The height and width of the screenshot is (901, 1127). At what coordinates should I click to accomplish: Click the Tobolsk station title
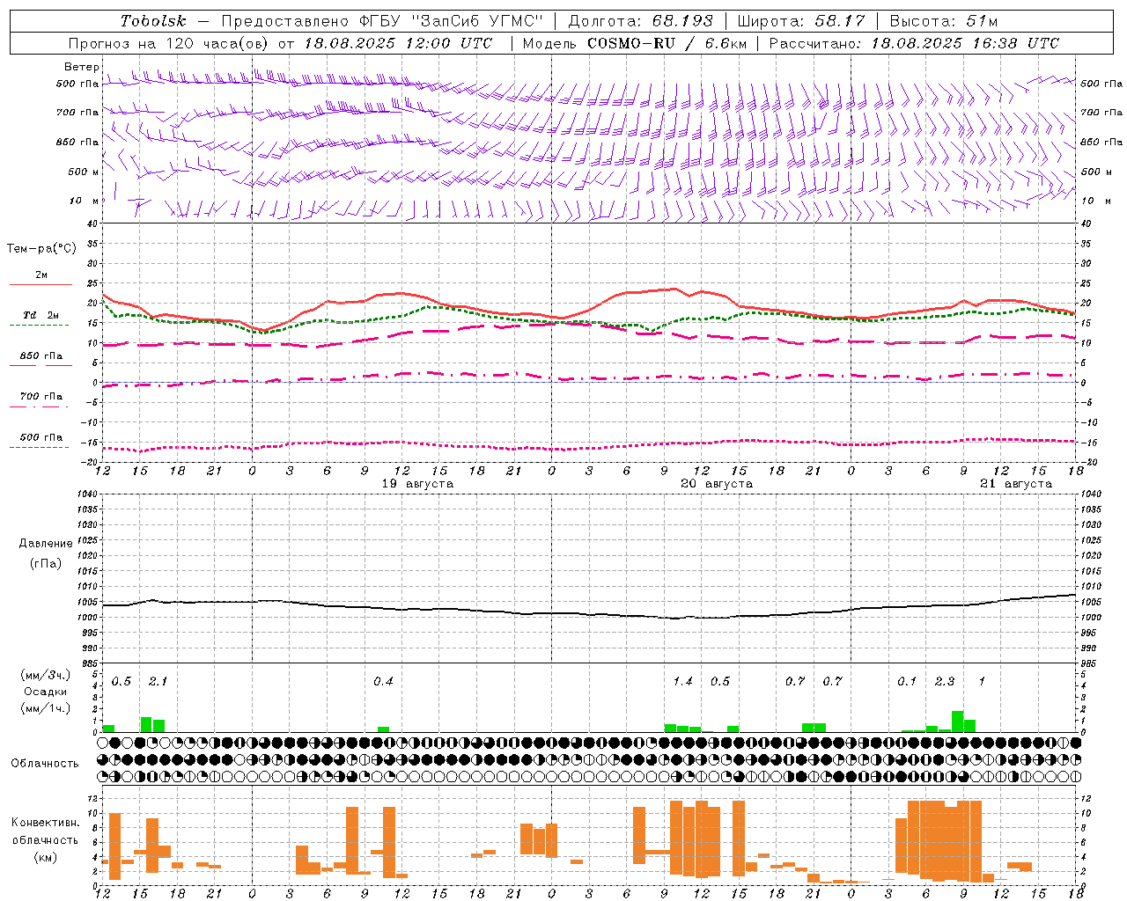tap(153, 21)
